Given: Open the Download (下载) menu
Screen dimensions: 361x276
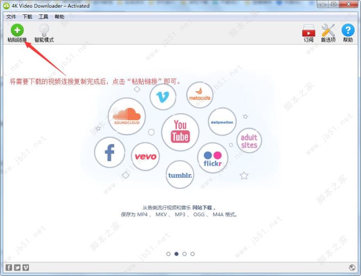Looking at the screenshot, I should [x=27, y=17].
